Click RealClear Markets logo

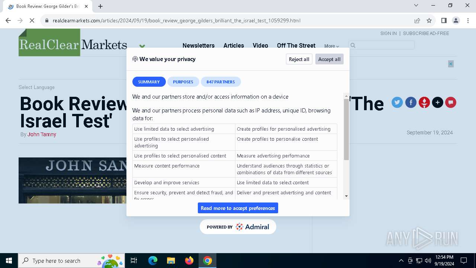[x=73, y=43]
